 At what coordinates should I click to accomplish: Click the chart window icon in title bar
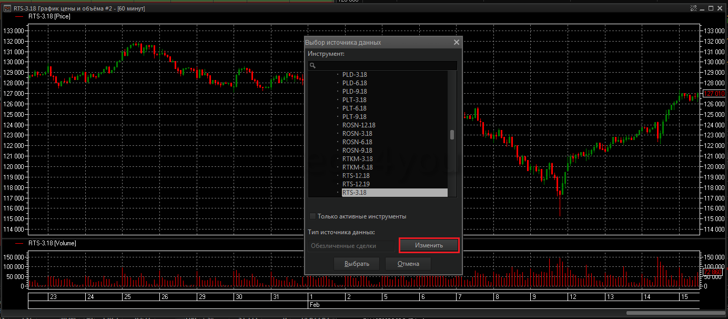pos(6,8)
